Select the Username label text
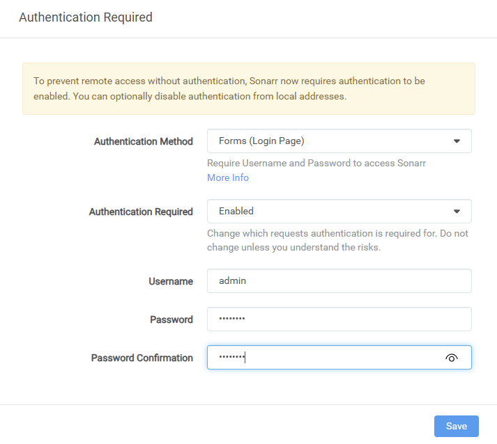 pos(170,281)
